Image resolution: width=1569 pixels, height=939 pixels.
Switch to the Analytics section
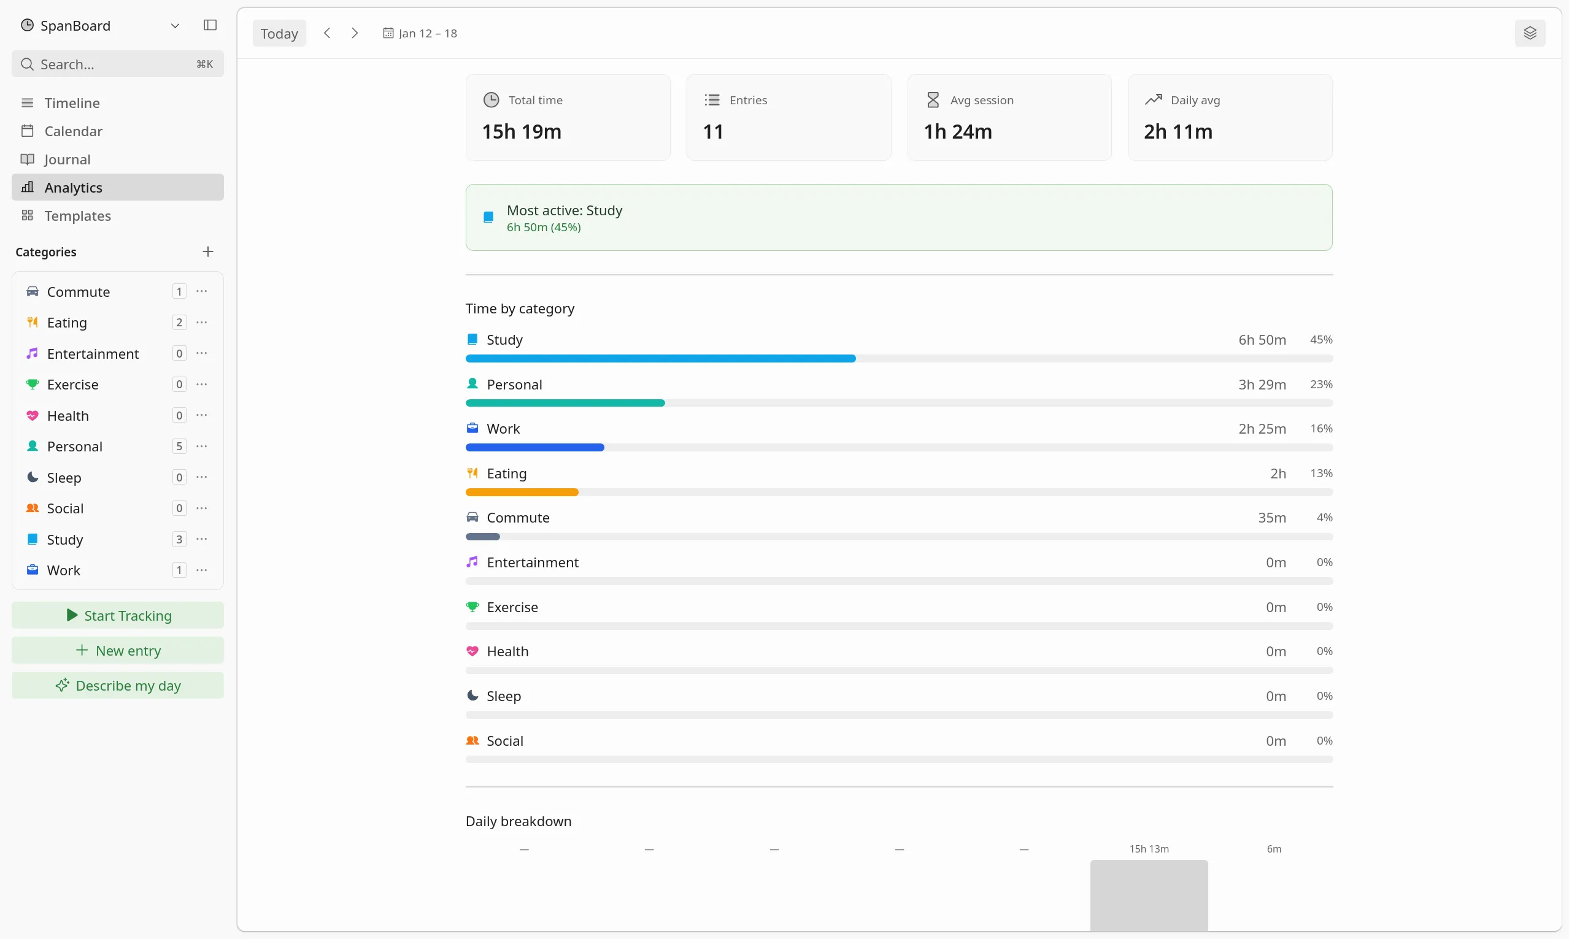click(x=74, y=187)
